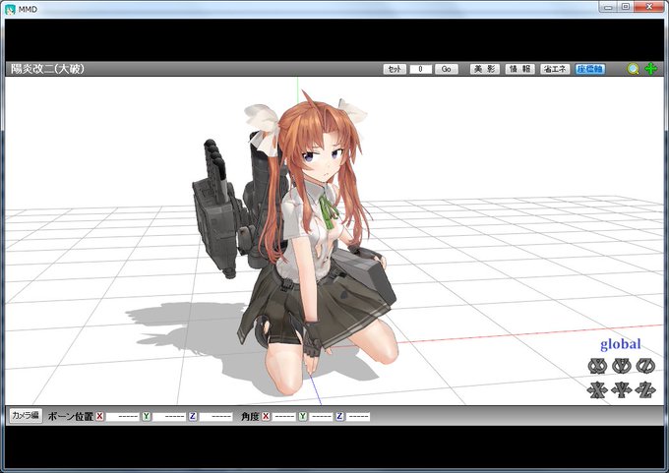Click the MMD app icon in title bar

click(10, 9)
